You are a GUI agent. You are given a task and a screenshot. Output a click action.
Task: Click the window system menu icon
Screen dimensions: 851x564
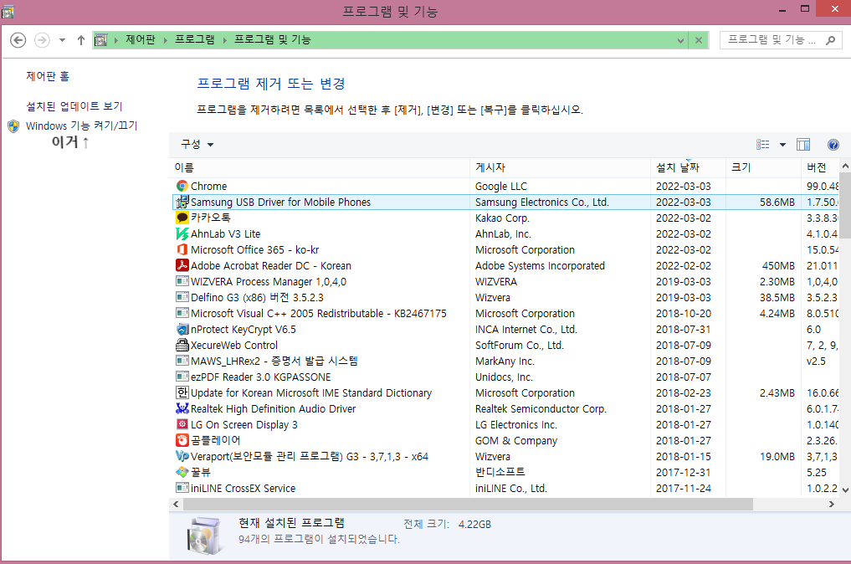[x=8, y=11]
